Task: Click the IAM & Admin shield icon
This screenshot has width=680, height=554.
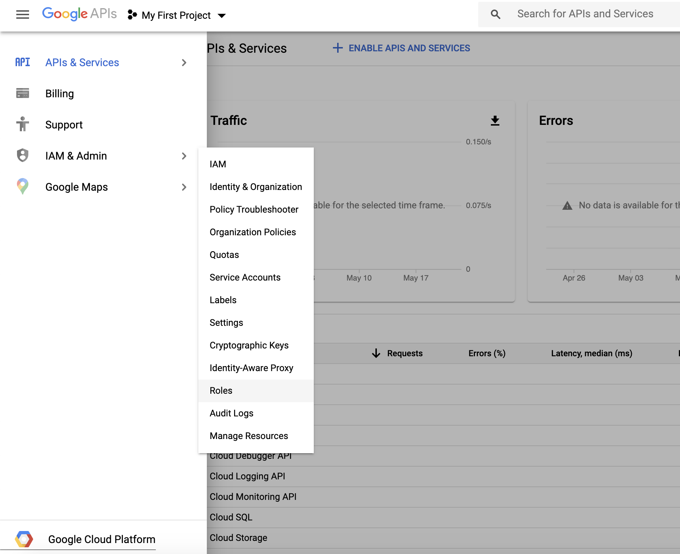Action: [23, 156]
